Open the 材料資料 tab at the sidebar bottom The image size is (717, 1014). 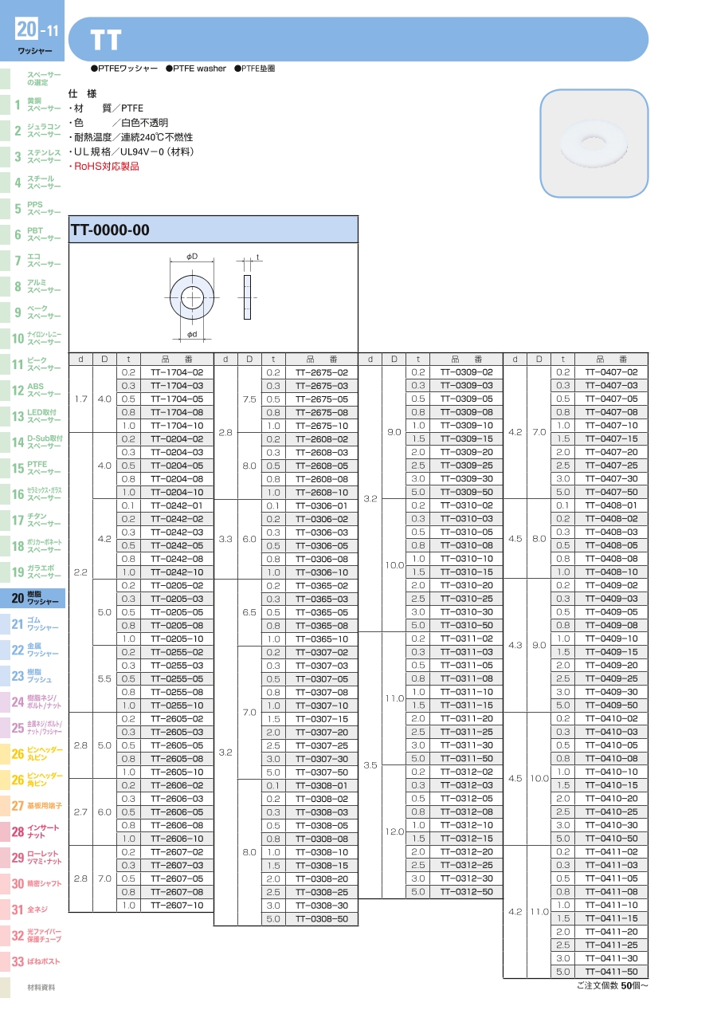point(36,988)
